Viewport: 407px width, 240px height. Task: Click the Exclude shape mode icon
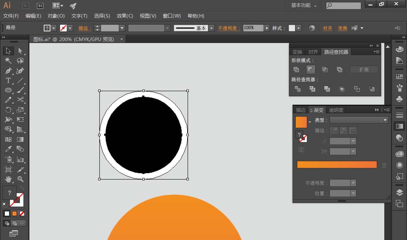[339, 69]
